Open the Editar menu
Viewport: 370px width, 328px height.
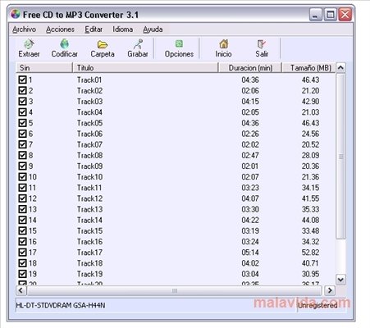94,30
